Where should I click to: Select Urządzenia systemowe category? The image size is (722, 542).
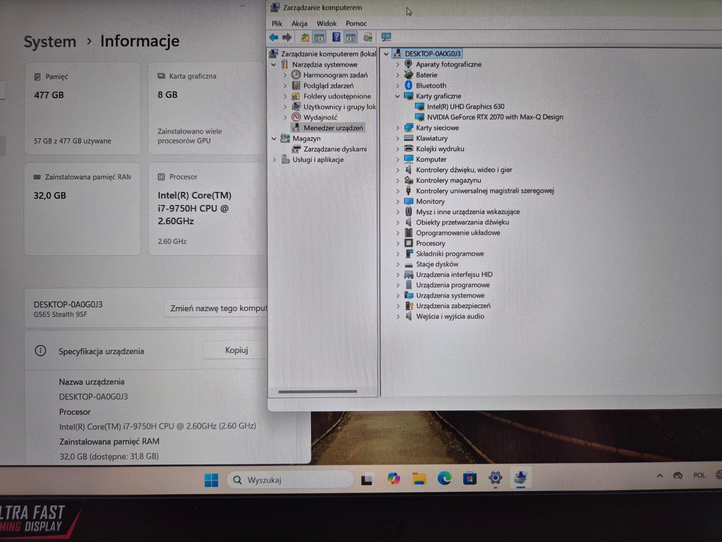[450, 296]
